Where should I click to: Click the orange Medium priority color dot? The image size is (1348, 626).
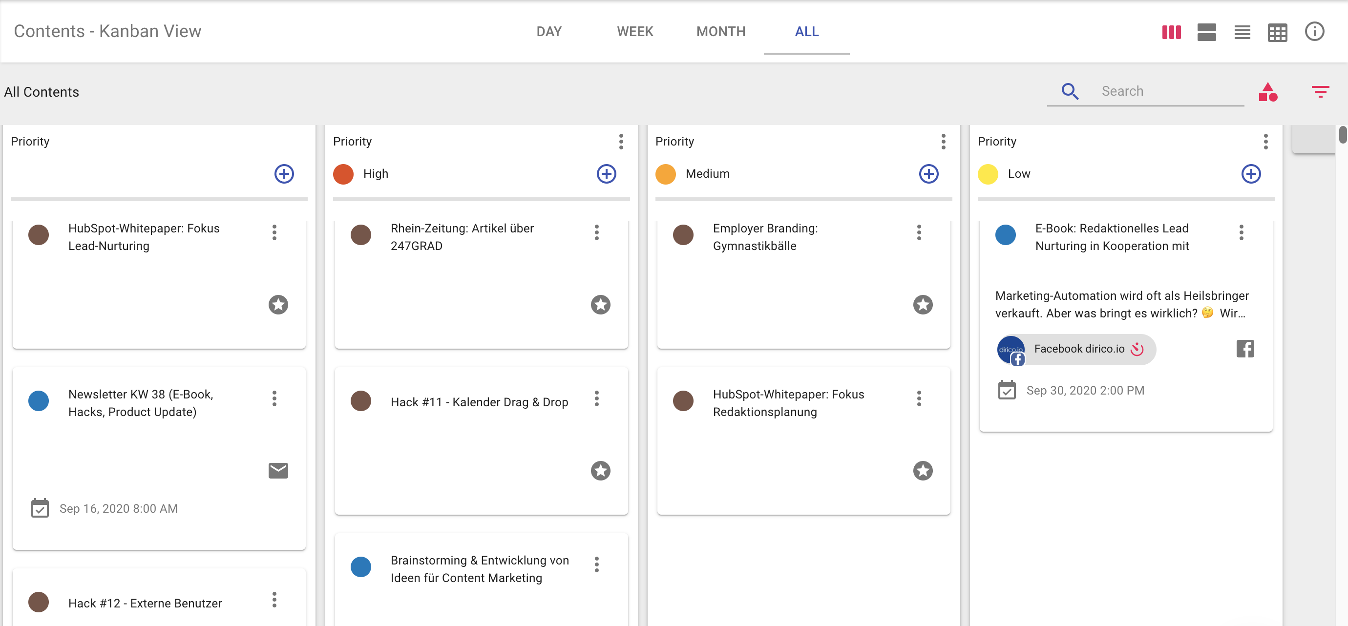tap(666, 174)
